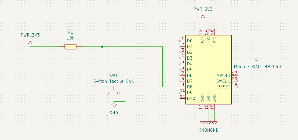Click the GND label under the switch
This screenshot has height=140, width=298.
coord(114,113)
